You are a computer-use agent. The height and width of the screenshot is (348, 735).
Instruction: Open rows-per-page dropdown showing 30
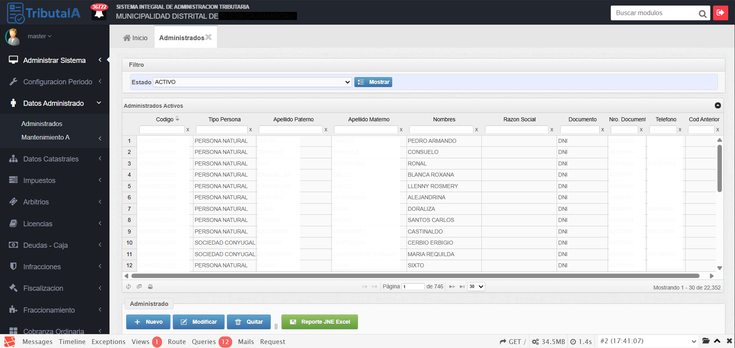(476, 286)
